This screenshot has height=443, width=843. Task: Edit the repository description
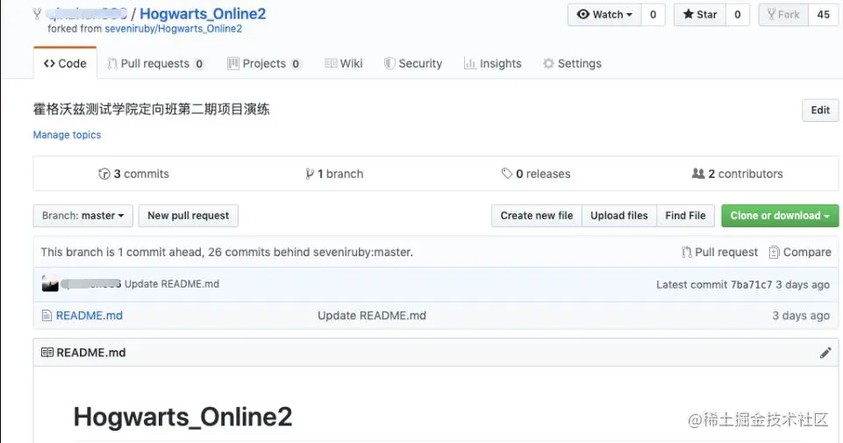[x=820, y=111]
